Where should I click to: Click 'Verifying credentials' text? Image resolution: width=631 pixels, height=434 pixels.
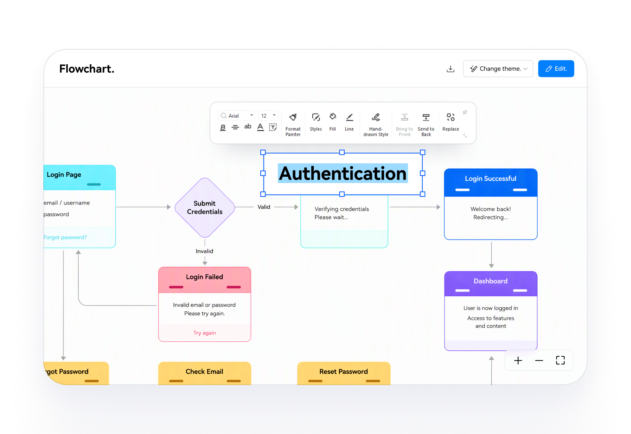[342, 209]
